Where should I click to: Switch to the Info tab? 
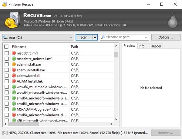tap(141, 46)
